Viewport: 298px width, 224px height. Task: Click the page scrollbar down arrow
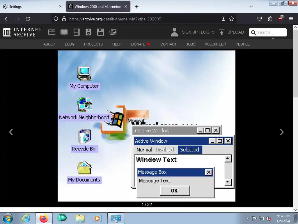pyautogui.click(x=295, y=210)
